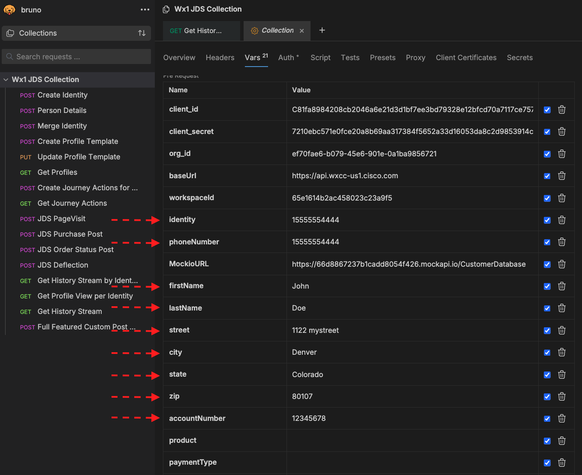Edit the zip value 80107

(x=412, y=396)
